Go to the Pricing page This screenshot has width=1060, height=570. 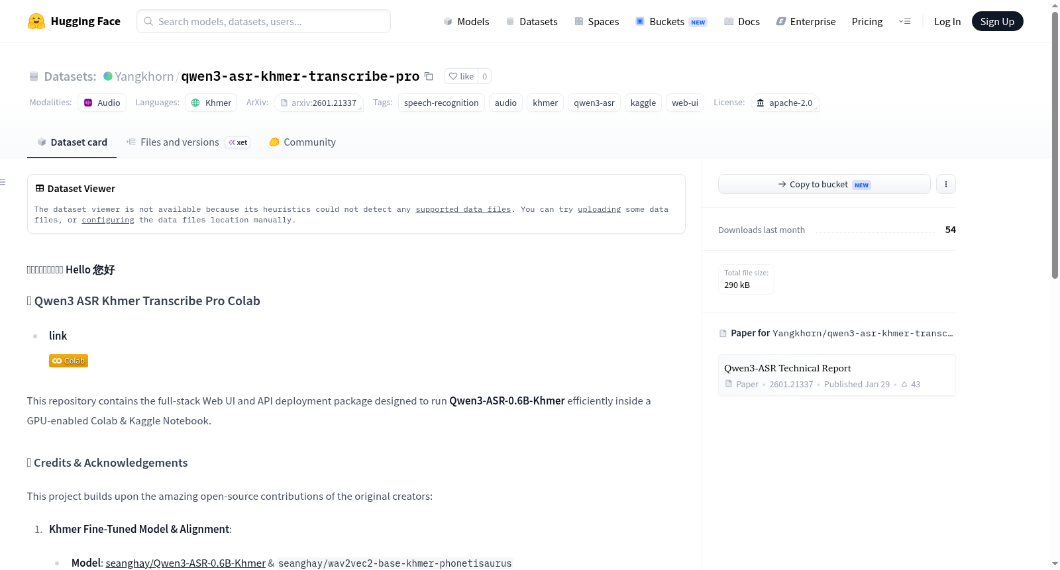point(867,21)
